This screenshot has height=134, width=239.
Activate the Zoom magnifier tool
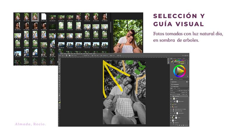tap(59, 97)
